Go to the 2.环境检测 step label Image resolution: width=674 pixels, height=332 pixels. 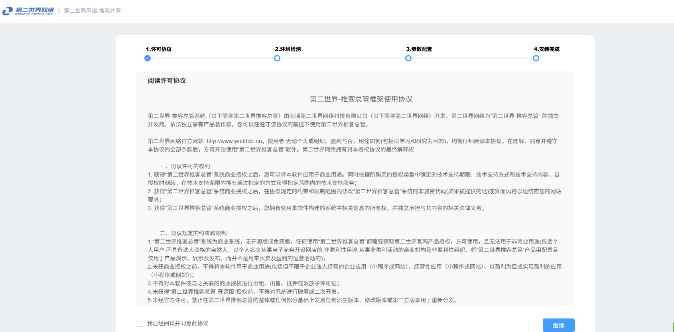coord(288,49)
